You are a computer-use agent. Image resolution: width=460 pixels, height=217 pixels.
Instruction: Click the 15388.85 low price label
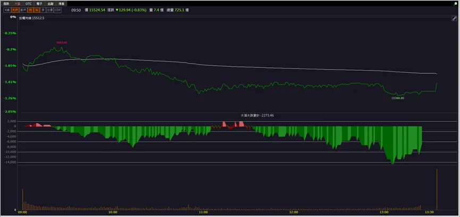pos(398,98)
